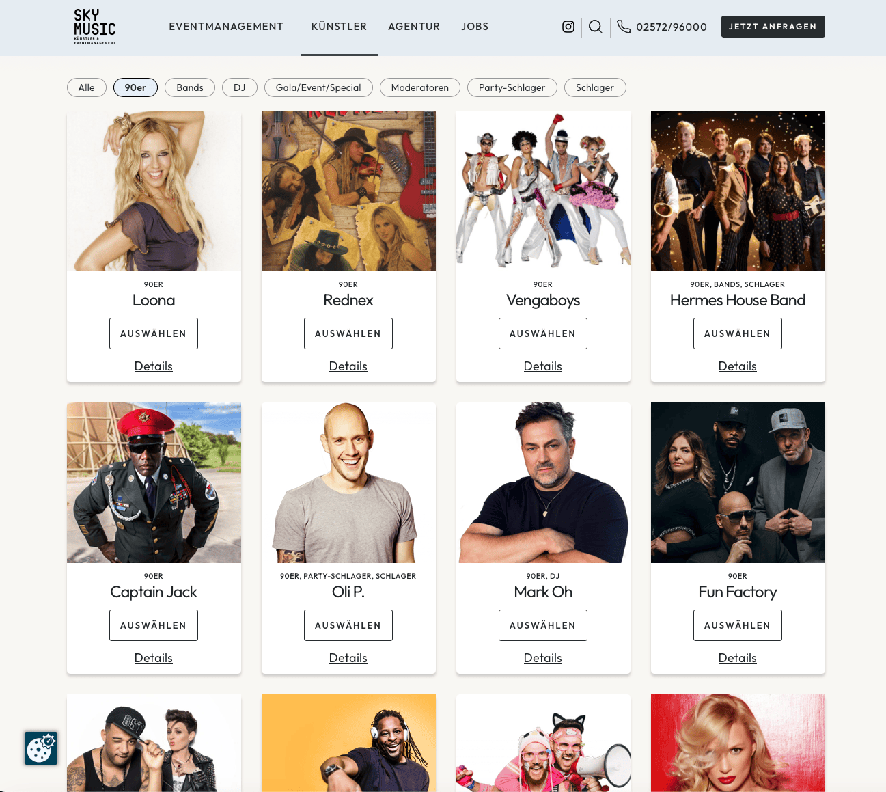
Task: Open the cookie settings icon
Action: 41,748
